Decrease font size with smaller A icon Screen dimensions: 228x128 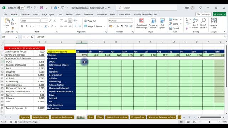click(x=55, y=21)
